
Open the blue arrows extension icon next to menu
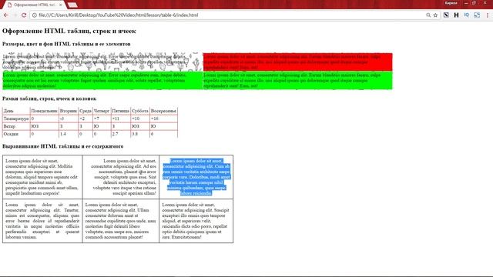pyautogui.click(x=477, y=15)
